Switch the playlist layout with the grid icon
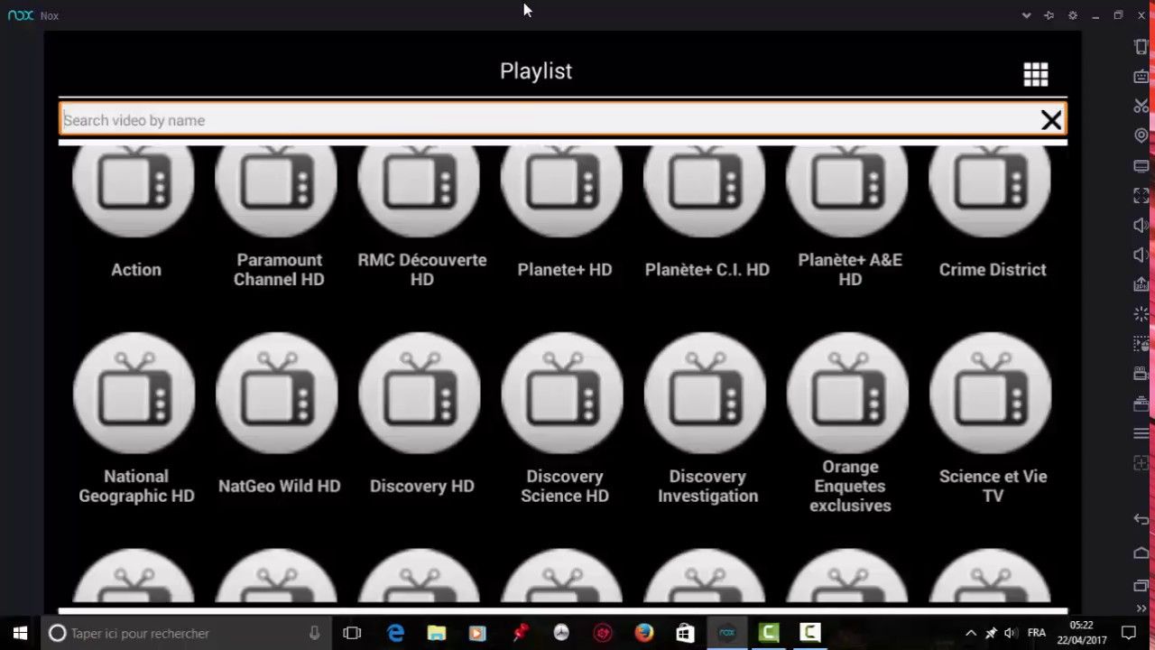 [1036, 74]
